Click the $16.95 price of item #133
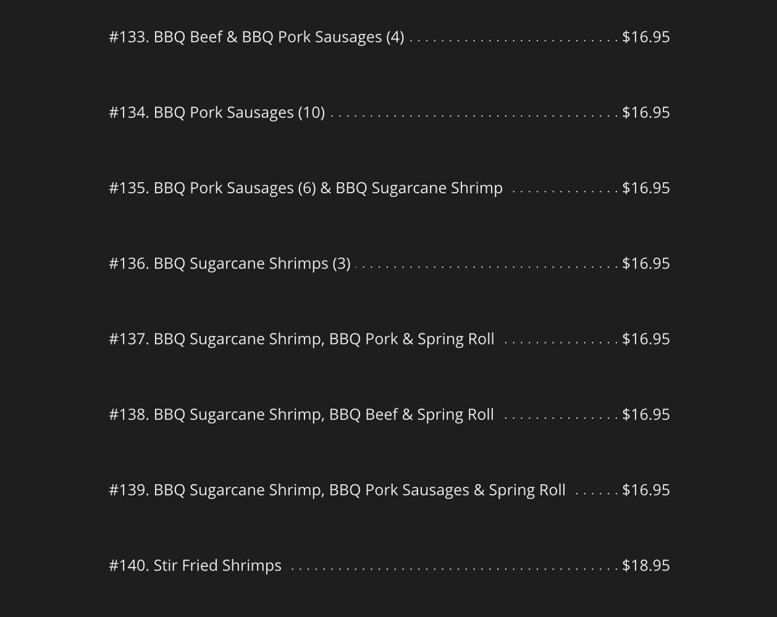The height and width of the screenshot is (617, 777). [x=645, y=37]
